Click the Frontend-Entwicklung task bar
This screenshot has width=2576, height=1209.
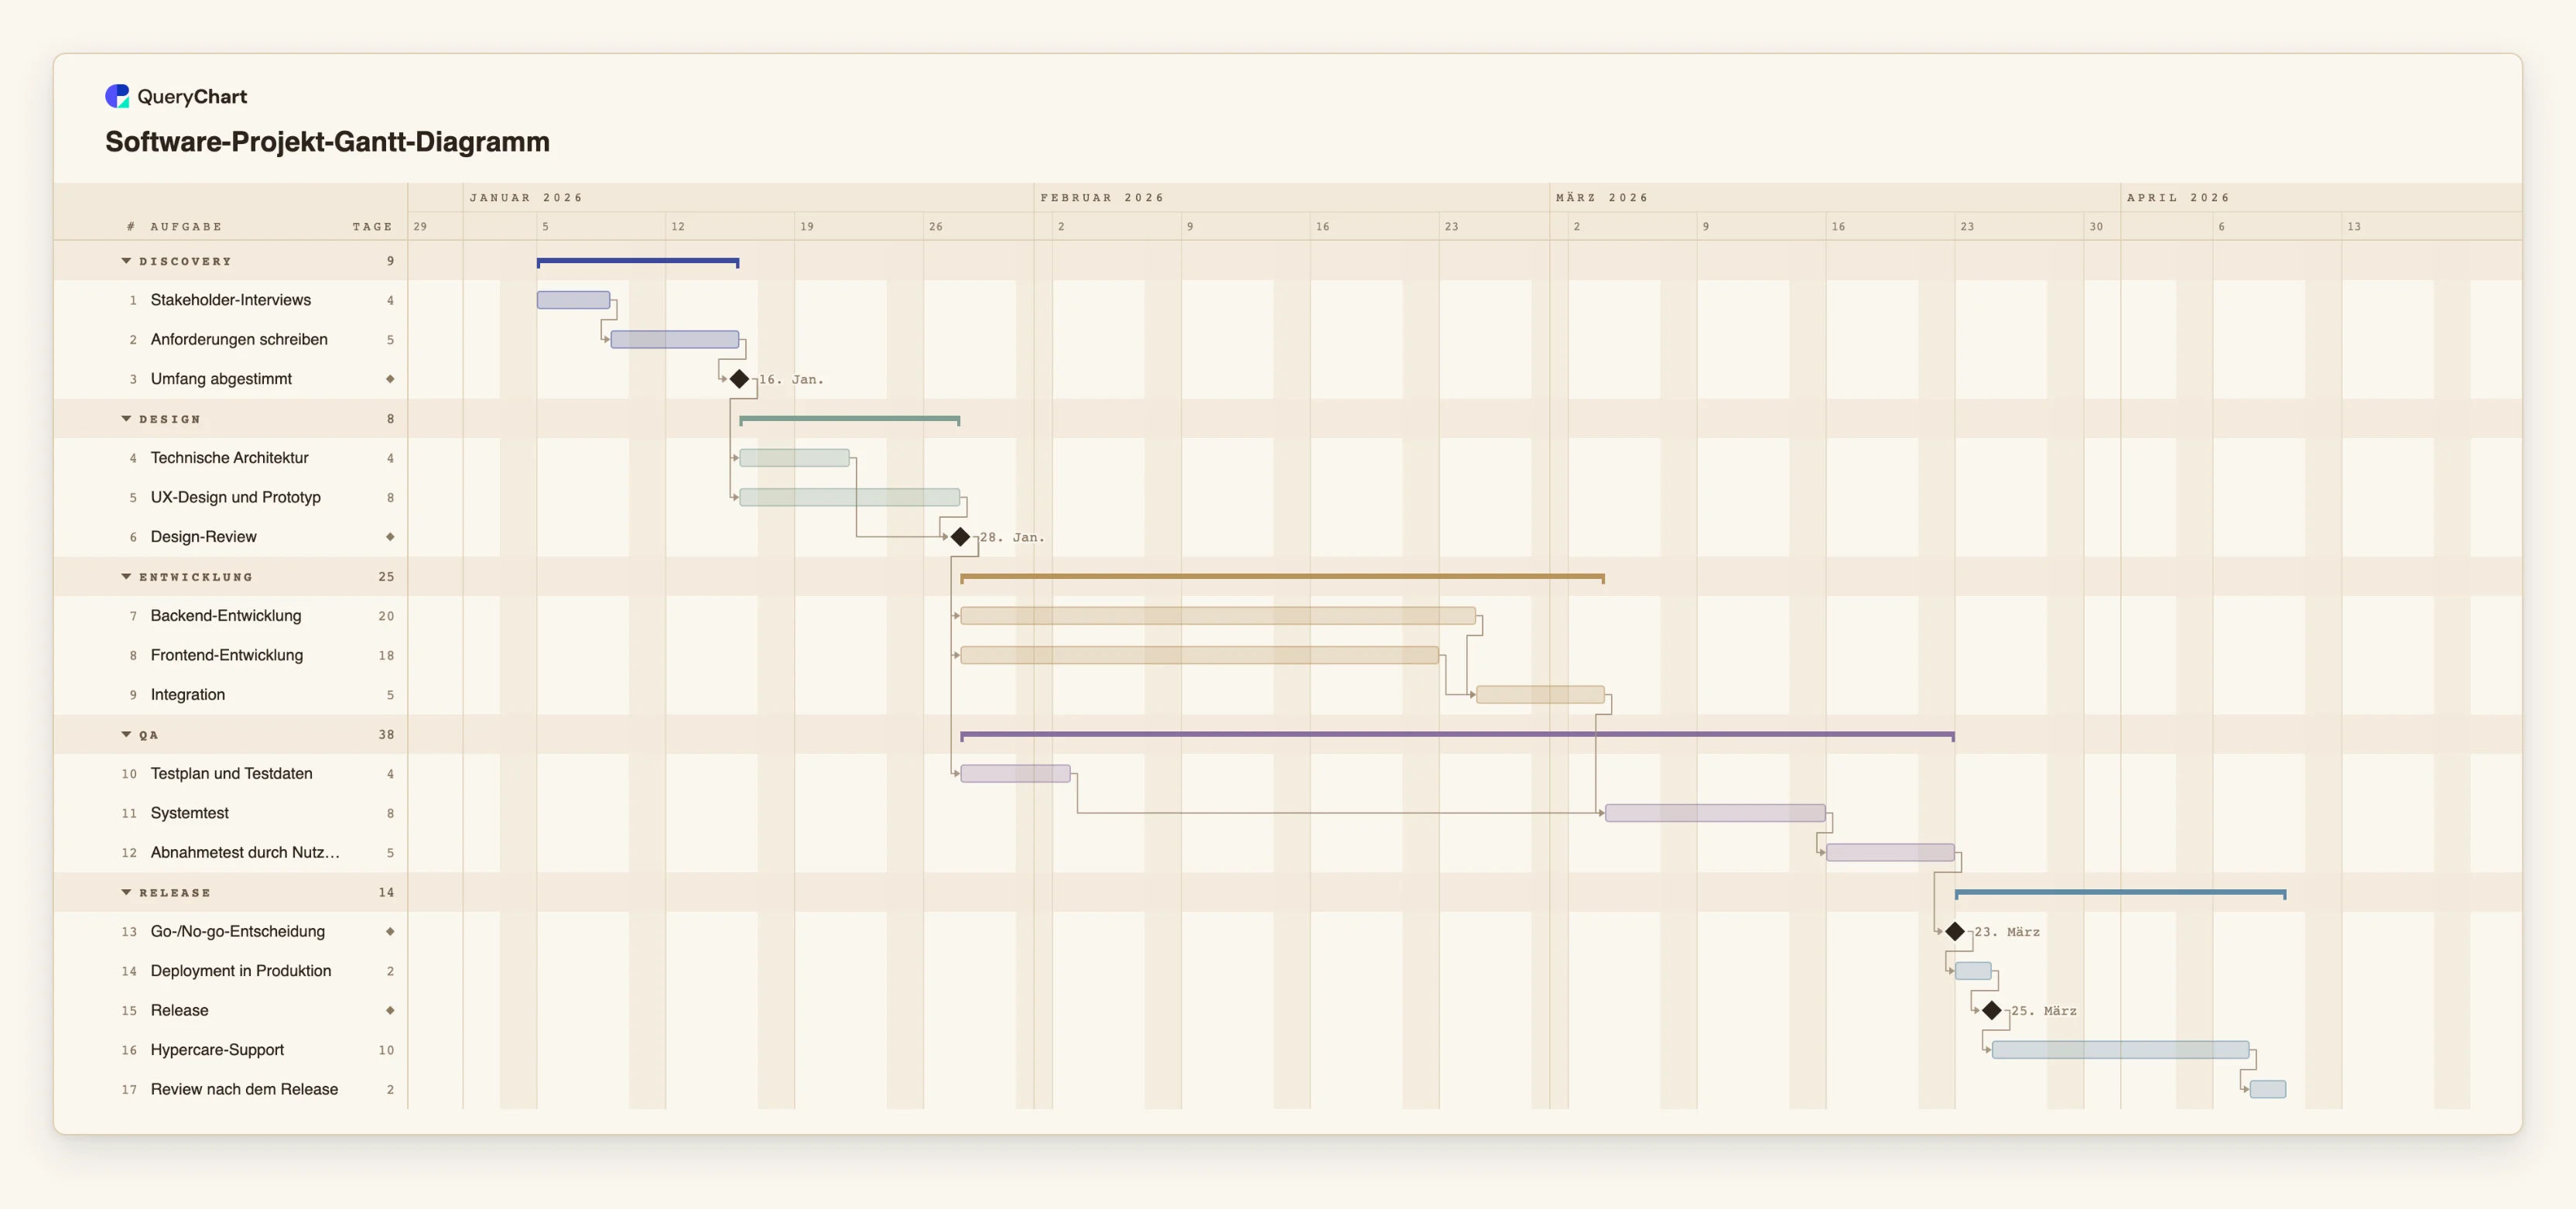1200,655
